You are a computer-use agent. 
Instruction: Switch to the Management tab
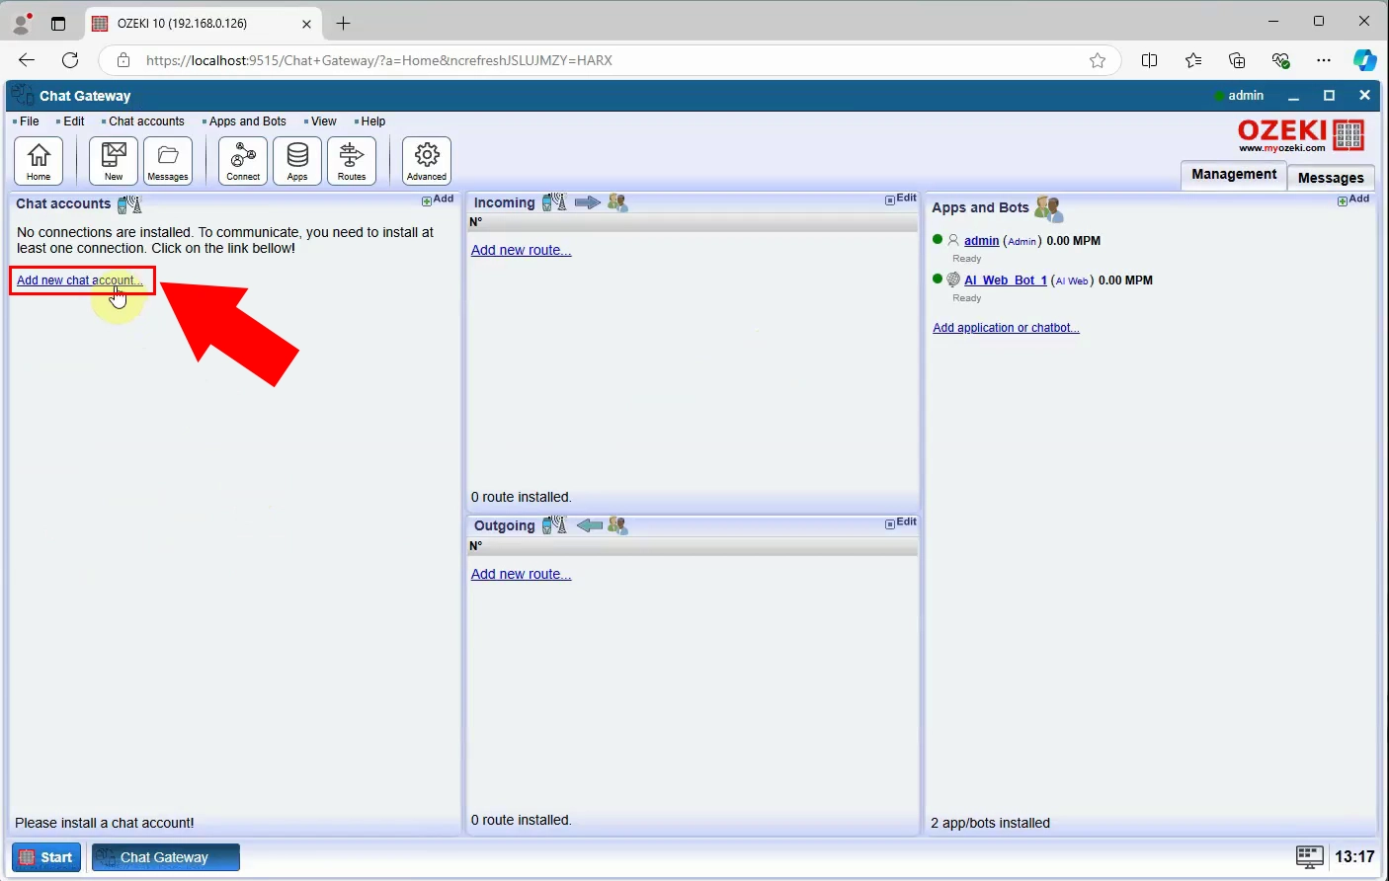pos(1234,175)
